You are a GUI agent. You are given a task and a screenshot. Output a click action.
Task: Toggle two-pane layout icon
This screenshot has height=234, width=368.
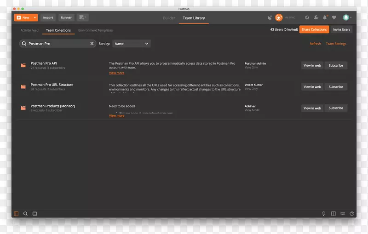coord(333,214)
